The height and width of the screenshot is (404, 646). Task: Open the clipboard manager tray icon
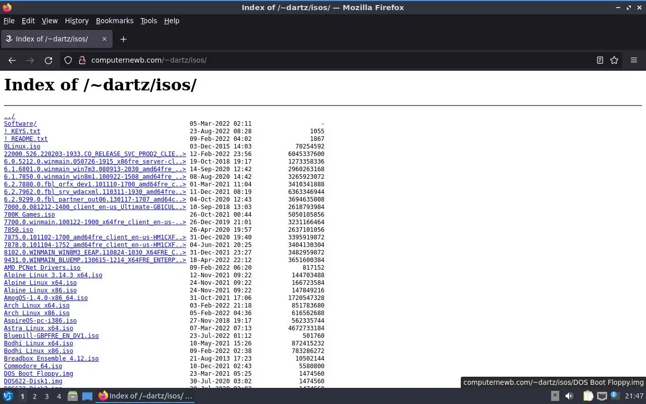tap(588, 396)
